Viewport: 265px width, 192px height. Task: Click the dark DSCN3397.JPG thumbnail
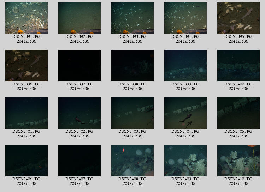tap(79, 66)
